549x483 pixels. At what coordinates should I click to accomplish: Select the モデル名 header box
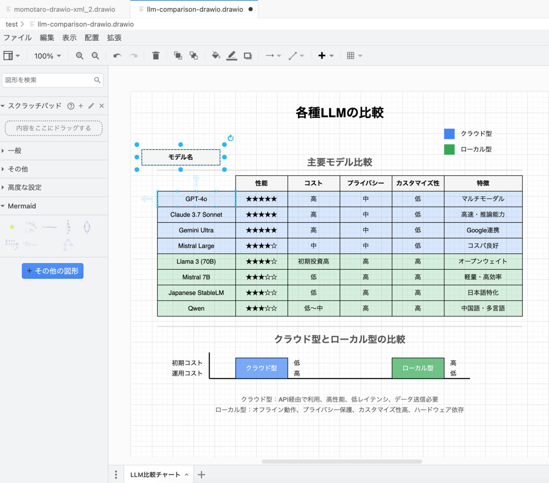(x=181, y=157)
